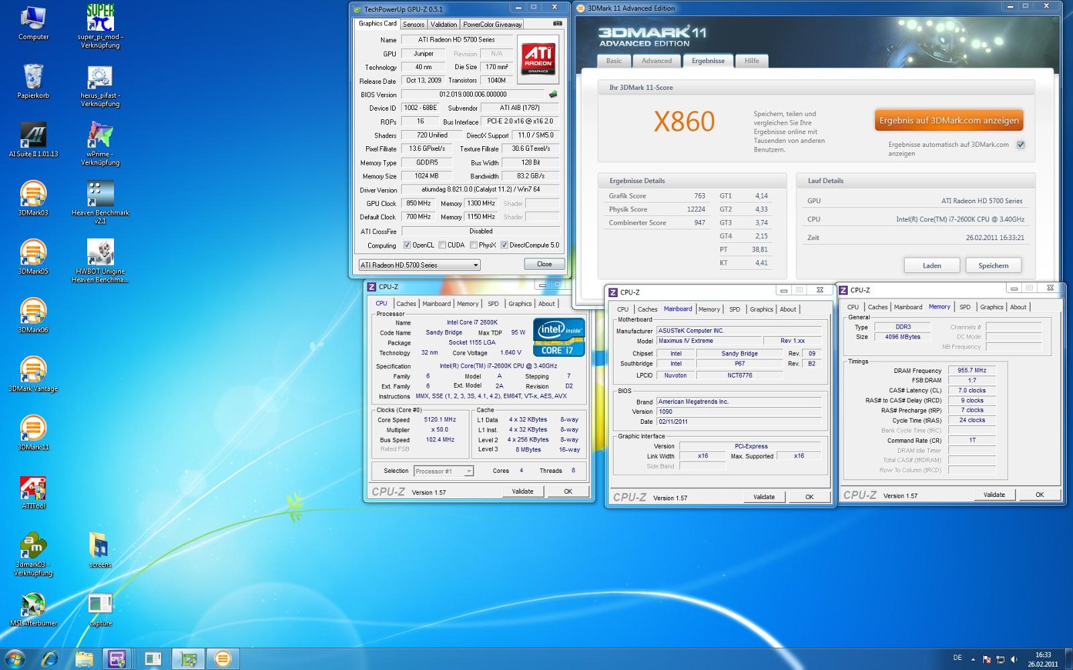1073x670 pixels.
Task: Open the capture desktop icon
Action: tap(100, 610)
